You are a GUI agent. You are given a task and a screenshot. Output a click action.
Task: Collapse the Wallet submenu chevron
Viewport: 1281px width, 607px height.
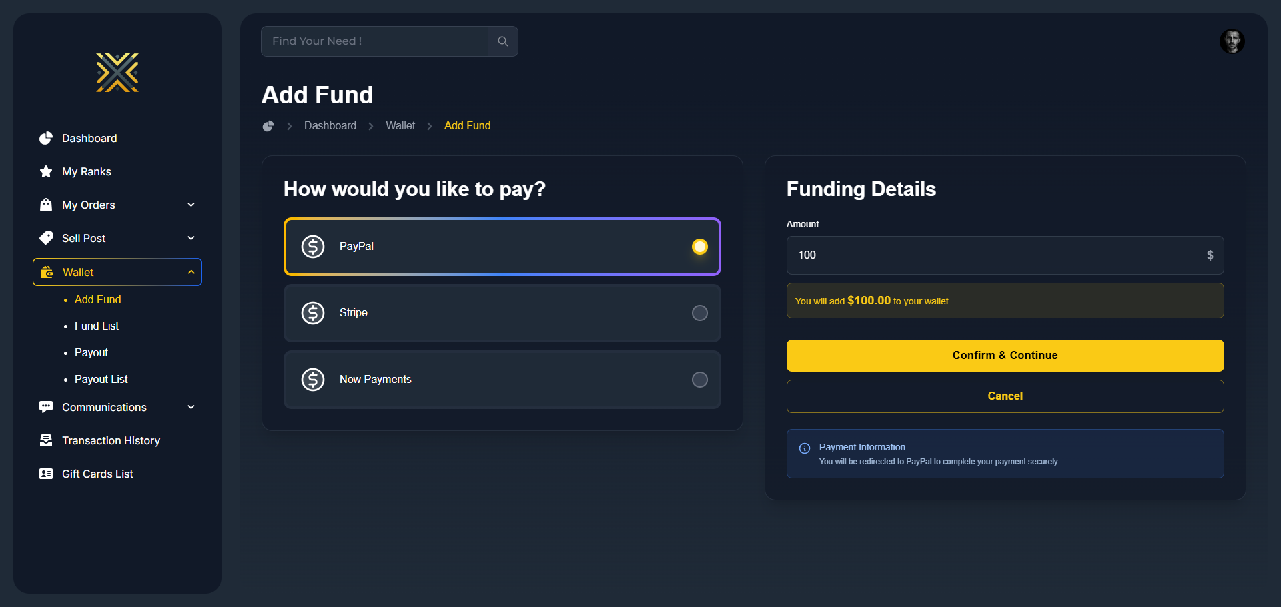tap(191, 272)
